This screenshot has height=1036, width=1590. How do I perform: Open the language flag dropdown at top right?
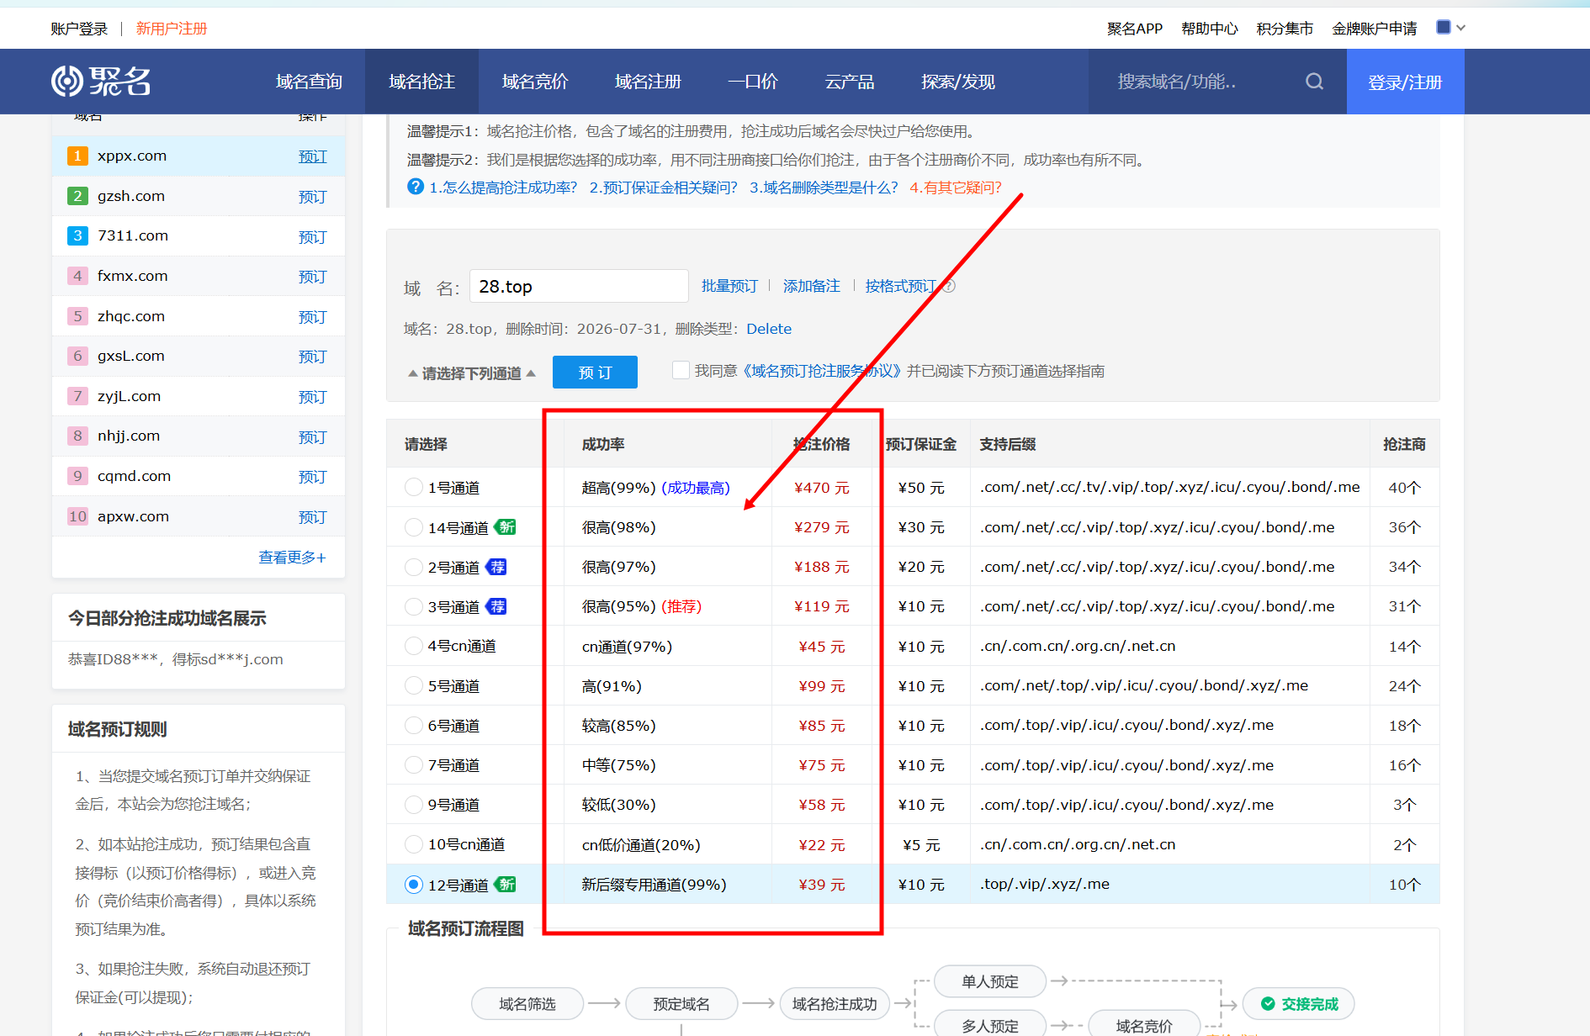click(1450, 28)
